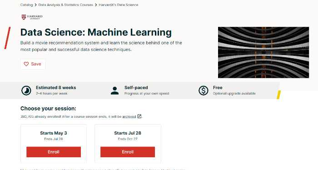Click the external link icon after archived
This screenshot has width=318, height=170.
[139, 116]
